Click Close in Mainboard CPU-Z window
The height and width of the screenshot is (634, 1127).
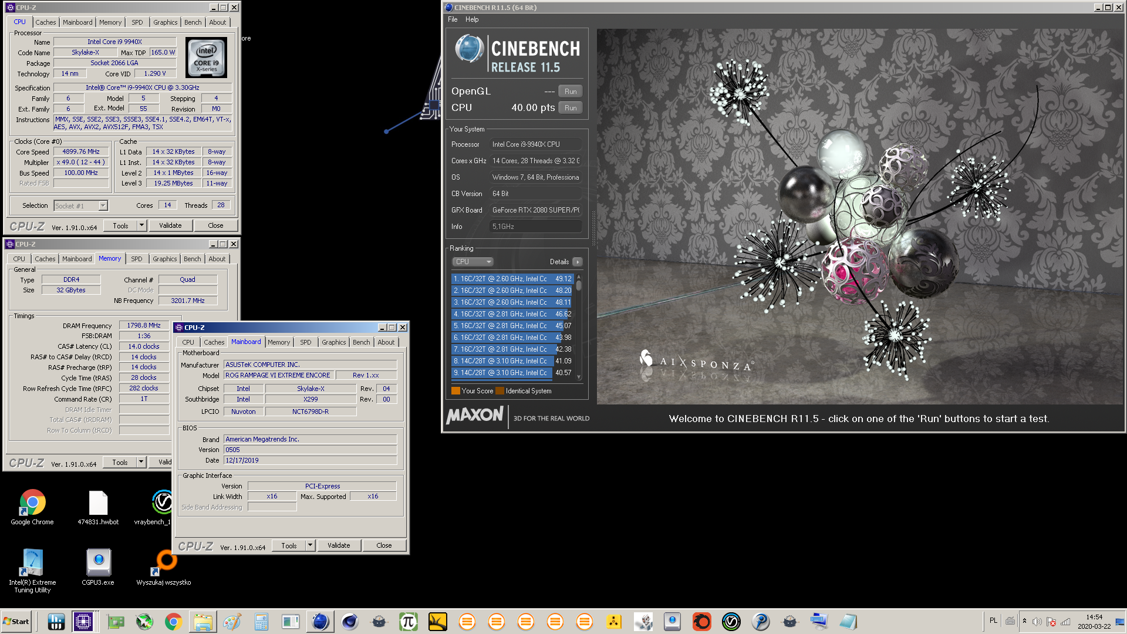[x=384, y=545]
